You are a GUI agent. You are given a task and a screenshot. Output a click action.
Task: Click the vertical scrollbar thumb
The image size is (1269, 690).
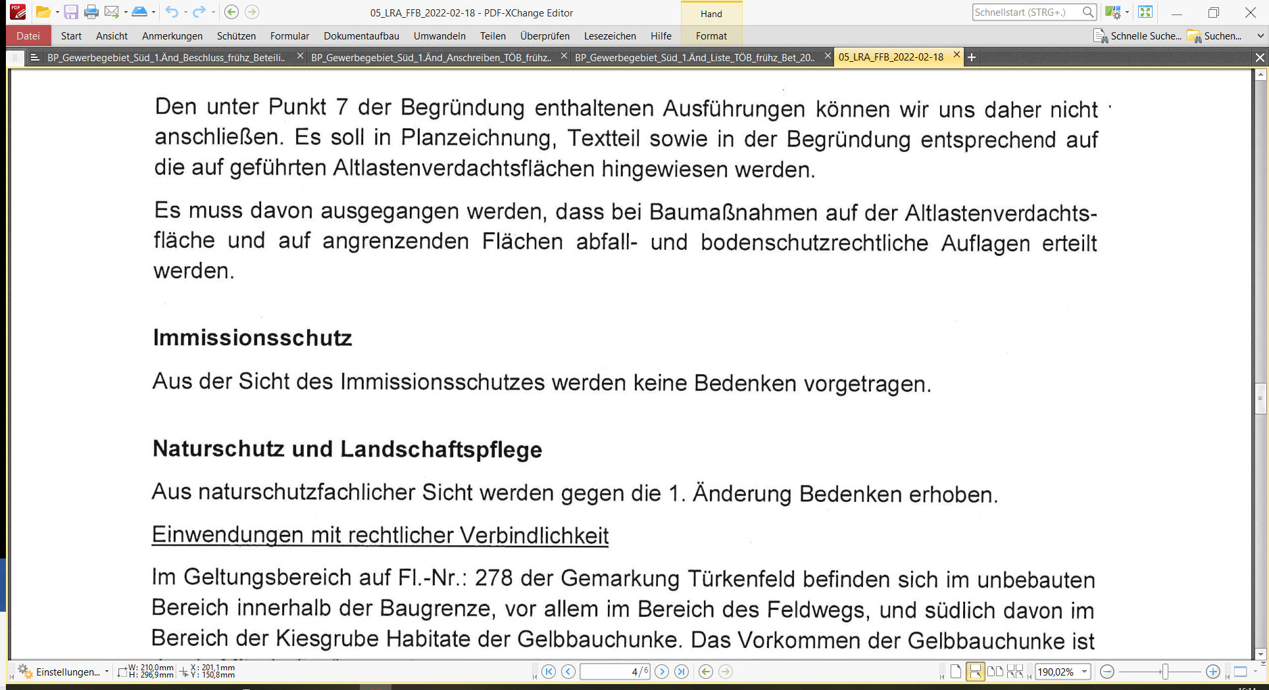pos(1260,398)
